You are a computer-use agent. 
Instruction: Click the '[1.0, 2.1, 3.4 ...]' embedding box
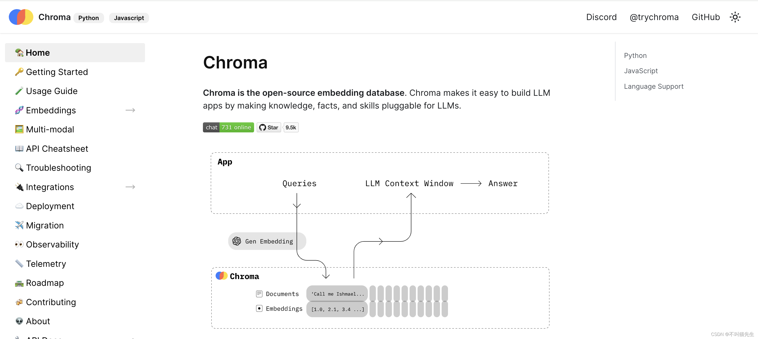point(337,309)
